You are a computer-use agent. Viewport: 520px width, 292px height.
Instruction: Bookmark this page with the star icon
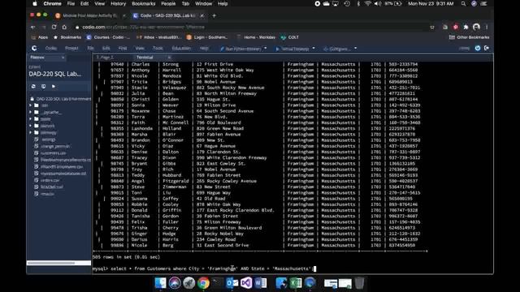[432, 27]
